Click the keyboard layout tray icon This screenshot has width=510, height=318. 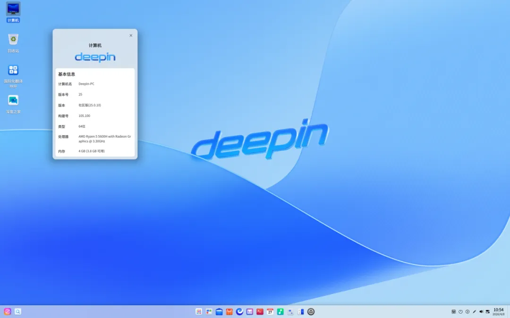pyautogui.click(x=453, y=311)
